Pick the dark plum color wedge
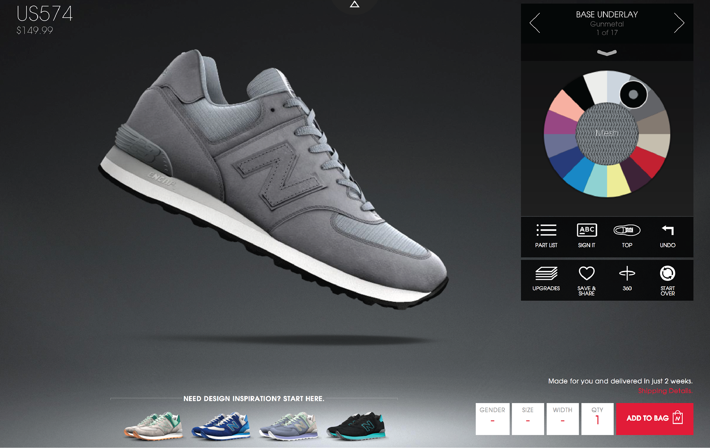The height and width of the screenshot is (448, 710). tap(635, 174)
